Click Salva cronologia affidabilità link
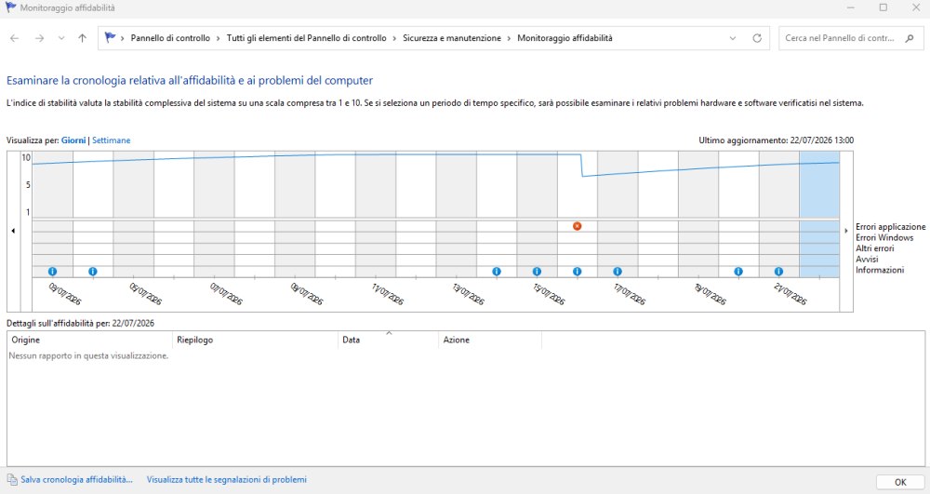930x494 pixels. point(76,479)
